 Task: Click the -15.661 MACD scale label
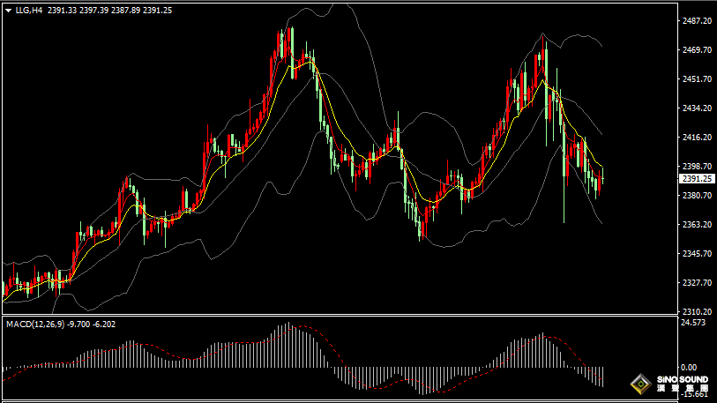click(x=695, y=394)
